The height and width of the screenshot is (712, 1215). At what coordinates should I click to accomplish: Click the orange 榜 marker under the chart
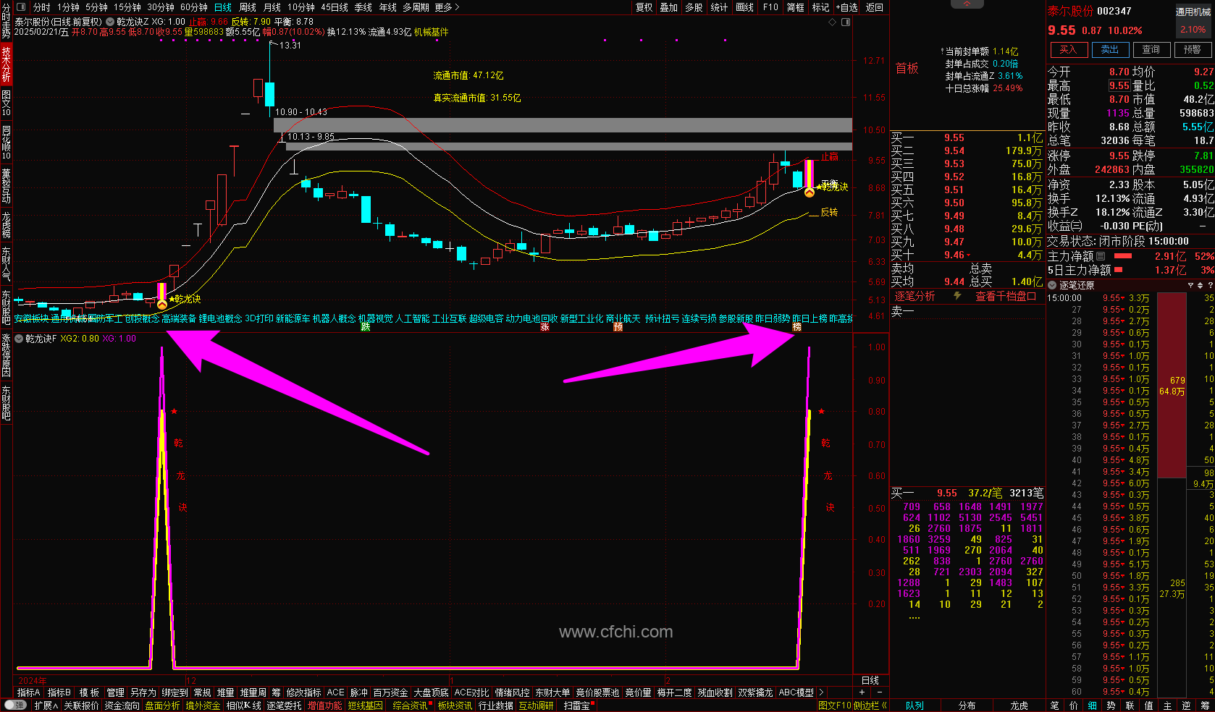[x=796, y=327]
